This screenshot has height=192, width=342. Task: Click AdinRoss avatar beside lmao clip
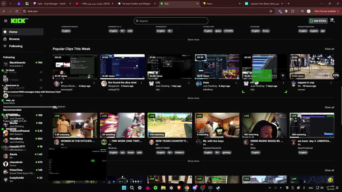pyautogui.click(x=199, y=84)
